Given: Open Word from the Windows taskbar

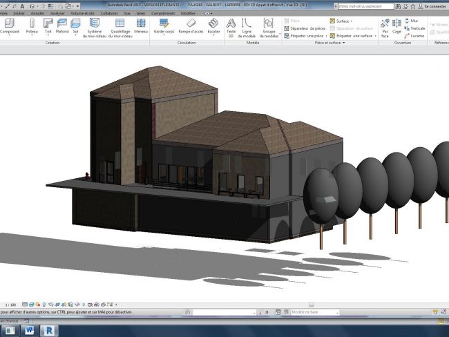Looking at the screenshot, I should pos(30,330).
